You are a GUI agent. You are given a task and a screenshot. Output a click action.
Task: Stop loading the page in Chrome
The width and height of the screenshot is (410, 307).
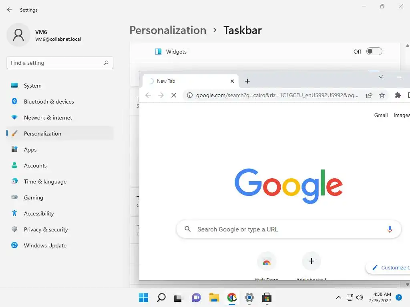[x=174, y=95]
